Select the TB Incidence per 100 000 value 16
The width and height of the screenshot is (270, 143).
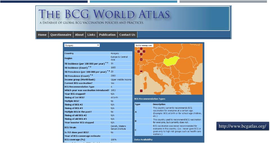(121, 64)
